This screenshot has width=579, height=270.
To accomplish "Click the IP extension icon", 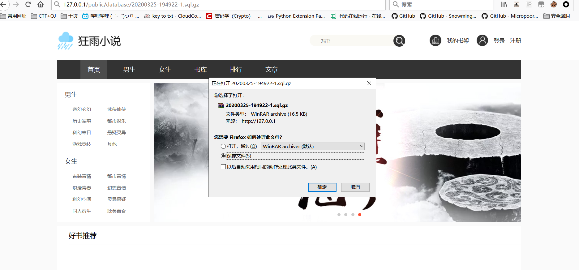I will [x=529, y=4].
